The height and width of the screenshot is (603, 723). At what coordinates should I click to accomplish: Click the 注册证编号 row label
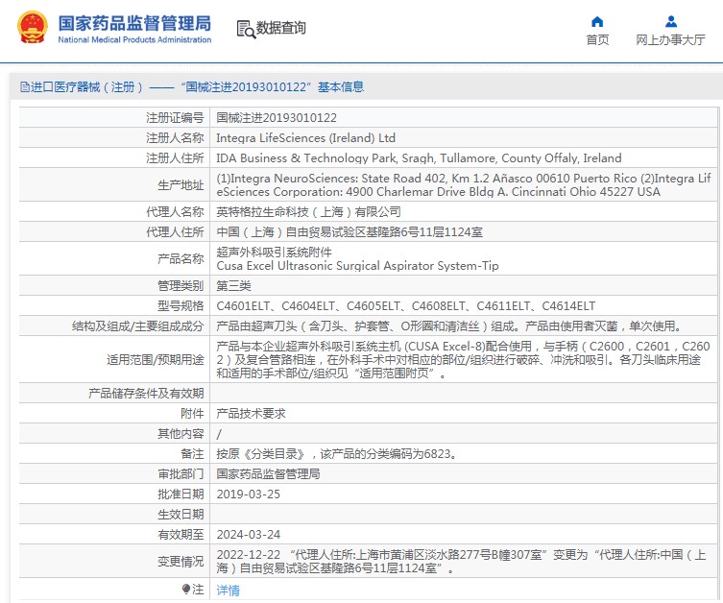tap(175, 118)
